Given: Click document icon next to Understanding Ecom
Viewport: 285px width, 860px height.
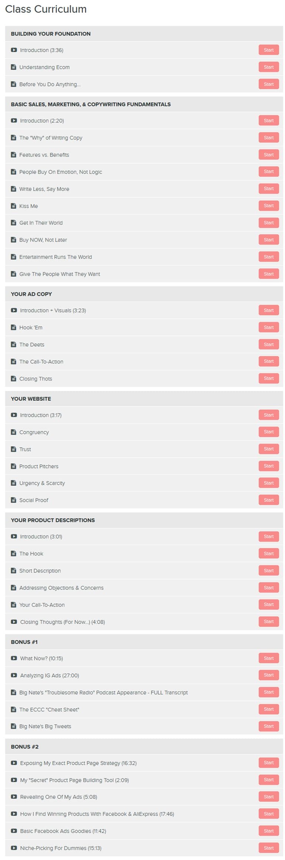Looking at the screenshot, I should pyautogui.click(x=14, y=67).
